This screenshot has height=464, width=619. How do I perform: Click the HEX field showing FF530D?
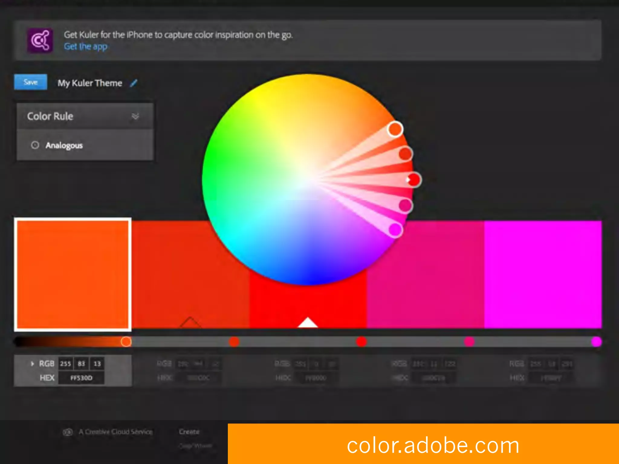coord(81,378)
